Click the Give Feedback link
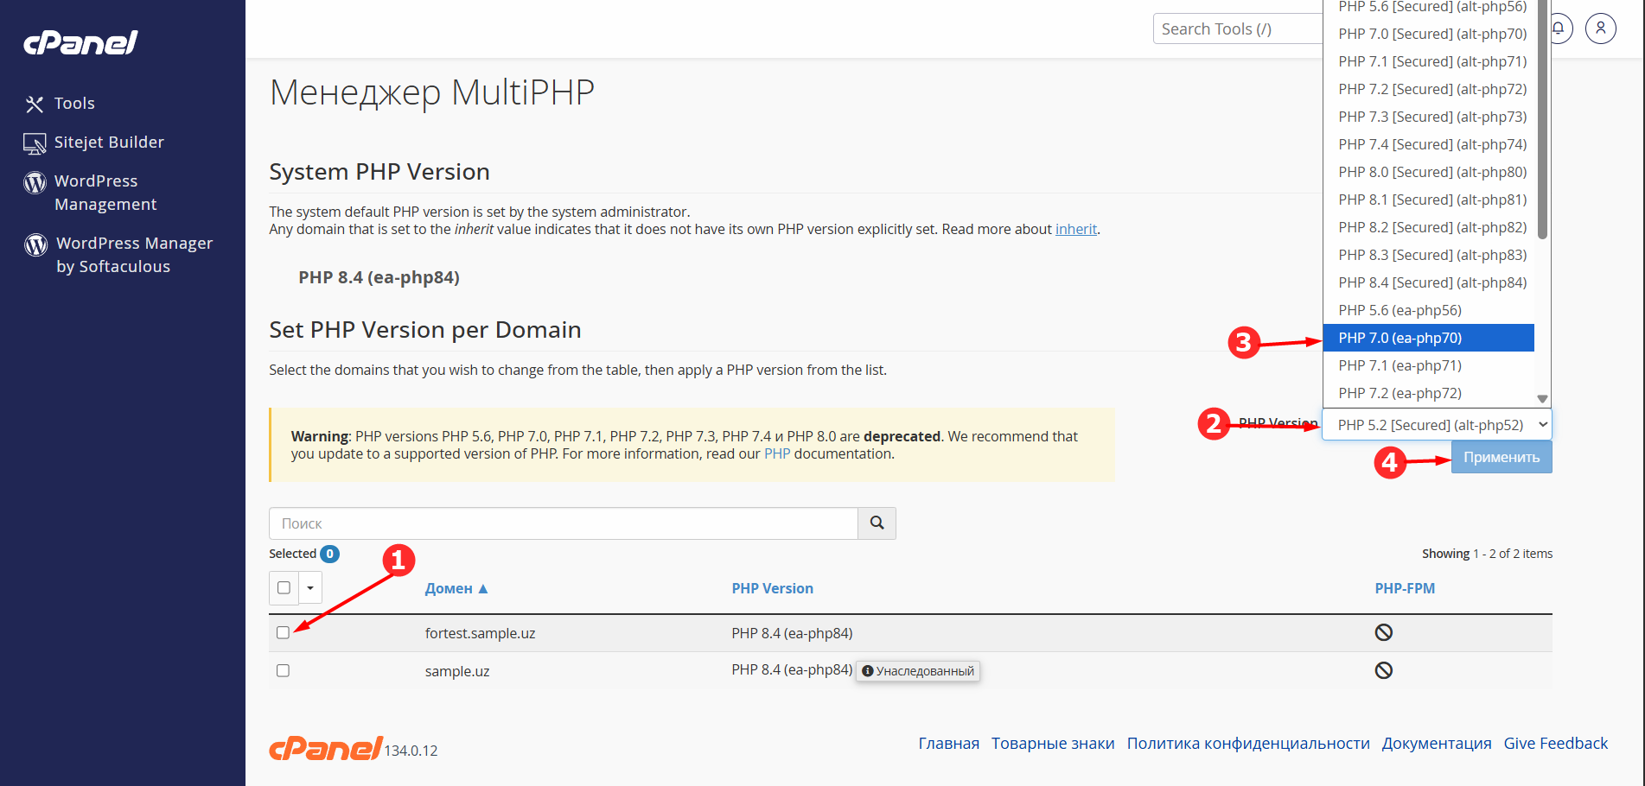This screenshot has width=1645, height=786. click(1556, 744)
